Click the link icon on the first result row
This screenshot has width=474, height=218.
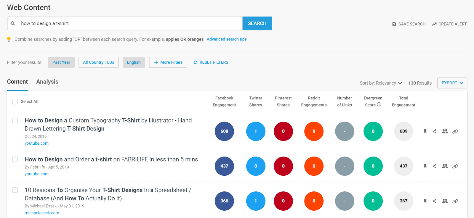pos(455,131)
